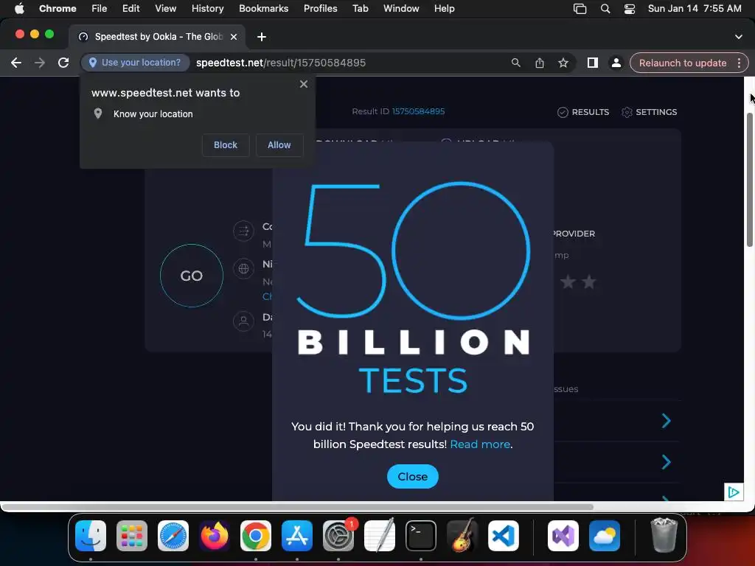Viewport: 755px width, 566px height.
Task: Click the screen mirroring menu bar icon
Action: point(580,9)
